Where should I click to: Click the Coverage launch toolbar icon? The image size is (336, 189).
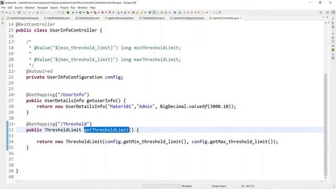coord(88,13)
